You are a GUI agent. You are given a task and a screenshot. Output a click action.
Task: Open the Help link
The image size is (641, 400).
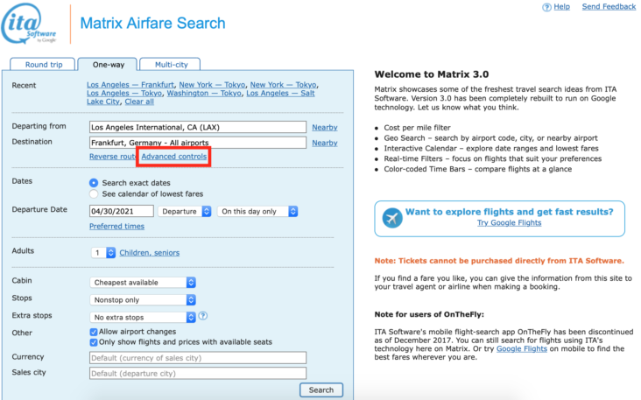coord(561,6)
